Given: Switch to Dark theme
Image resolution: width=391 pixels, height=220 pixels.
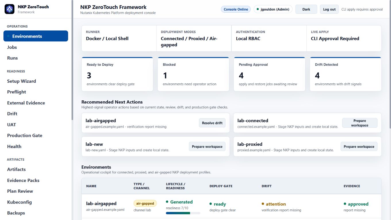Looking at the screenshot, I should pyautogui.click(x=306, y=9).
